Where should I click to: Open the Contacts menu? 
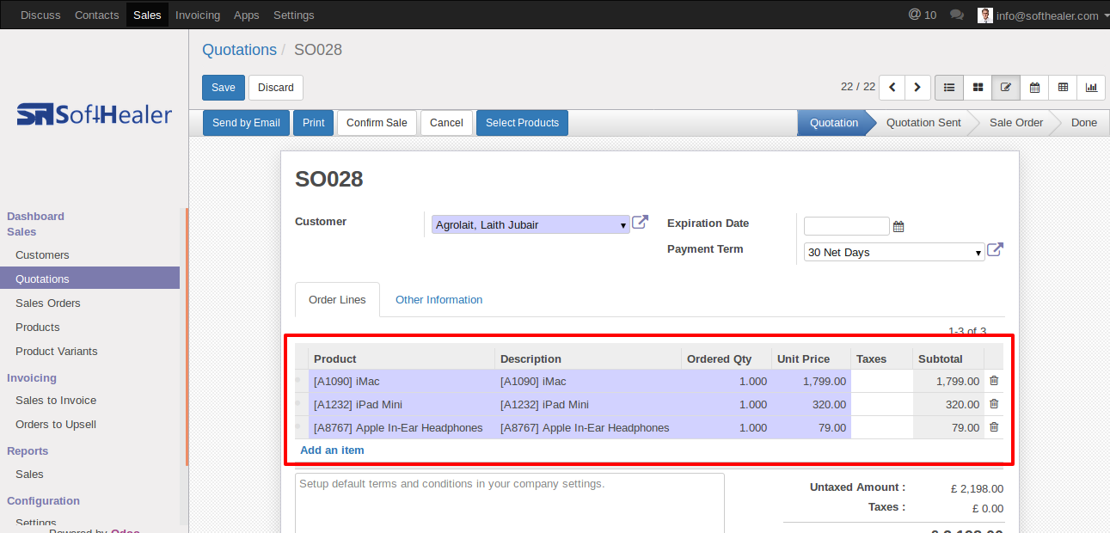pos(97,15)
